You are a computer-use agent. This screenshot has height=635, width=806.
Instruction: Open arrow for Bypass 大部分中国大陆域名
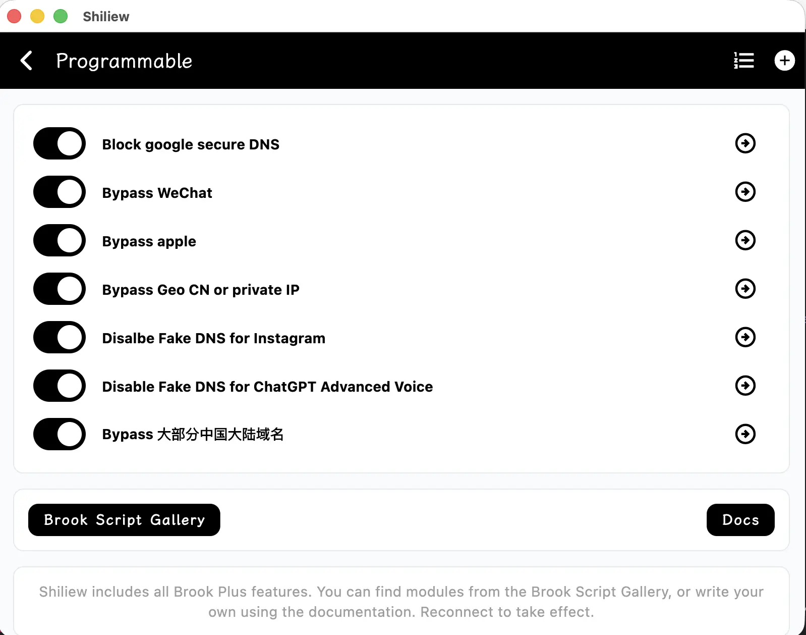745,434
